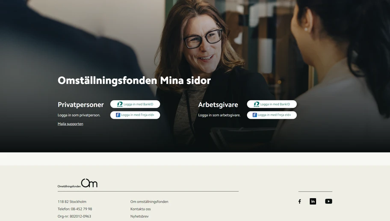Click BankID logo under Privatpersoner
This screenshot has width=390, height=221.
click(120, 104)
